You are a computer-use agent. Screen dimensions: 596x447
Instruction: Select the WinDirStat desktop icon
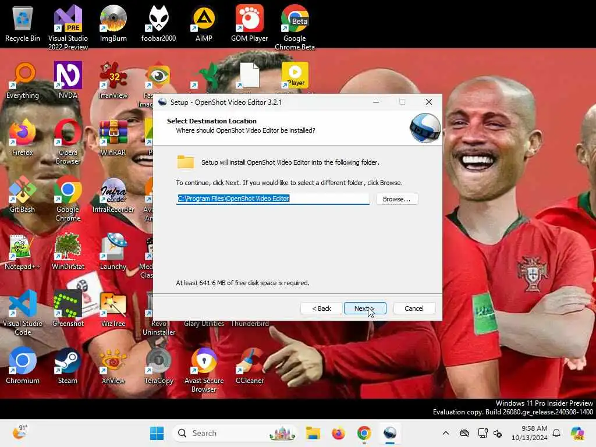click(x=68, y=251)
